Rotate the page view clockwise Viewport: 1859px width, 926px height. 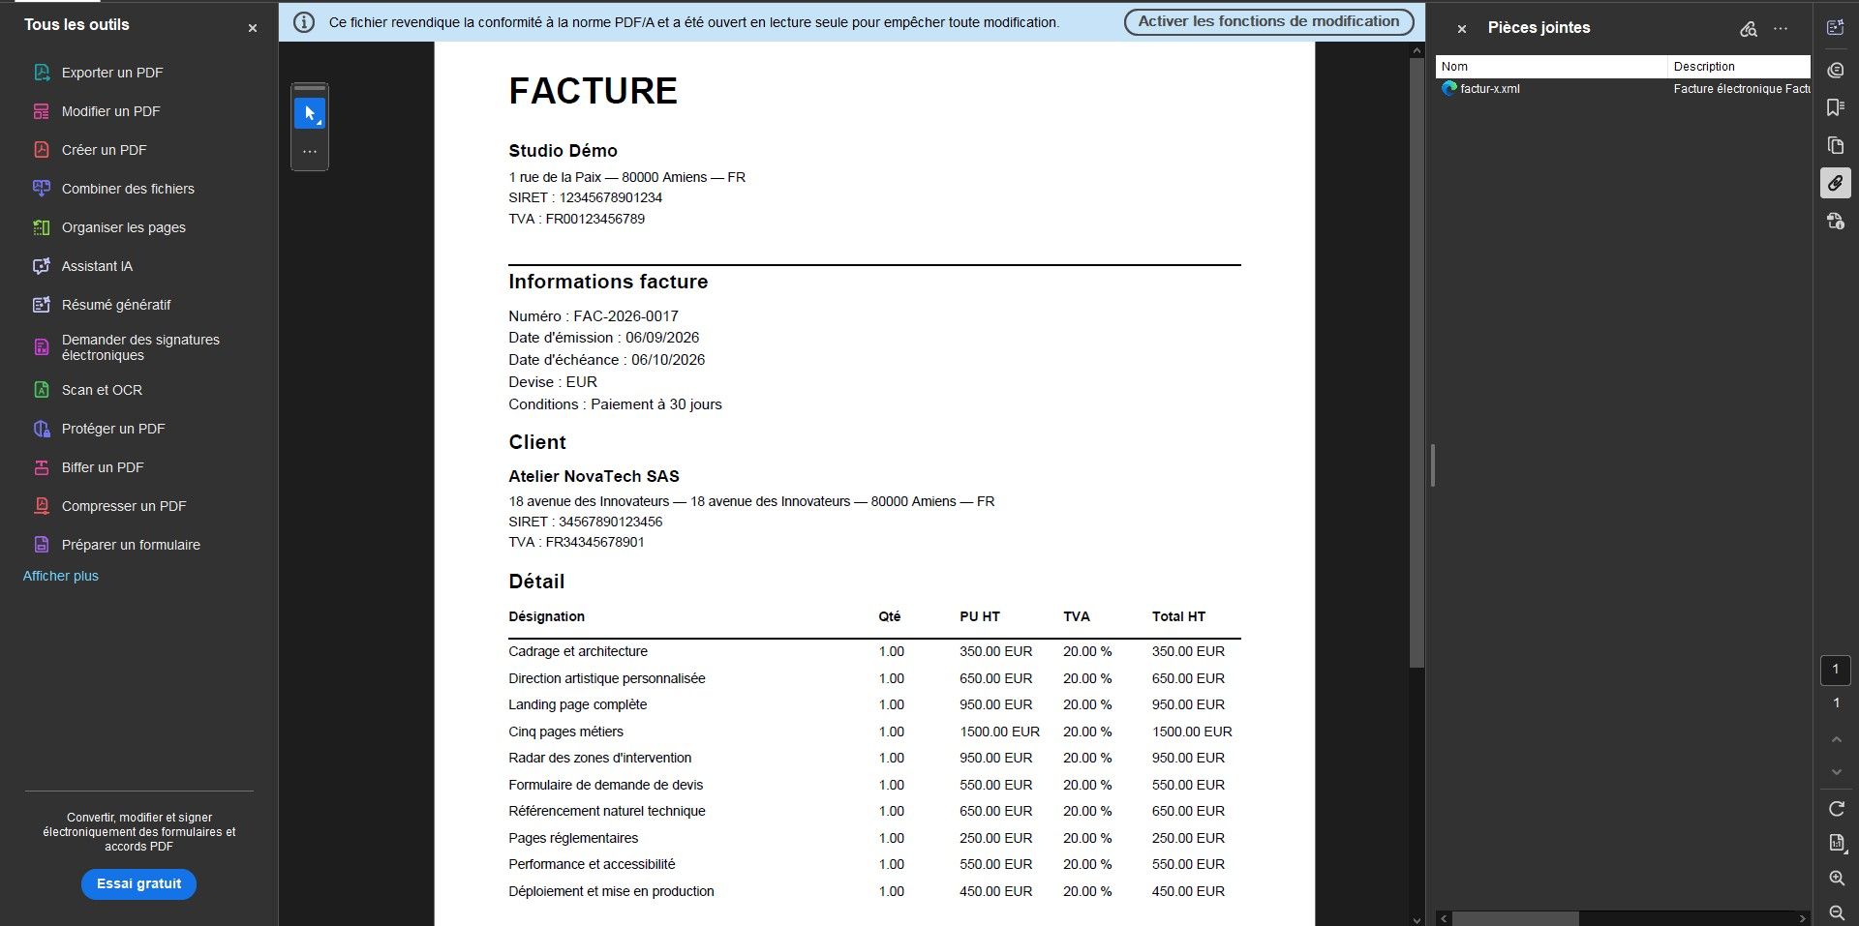[1837, 808]
